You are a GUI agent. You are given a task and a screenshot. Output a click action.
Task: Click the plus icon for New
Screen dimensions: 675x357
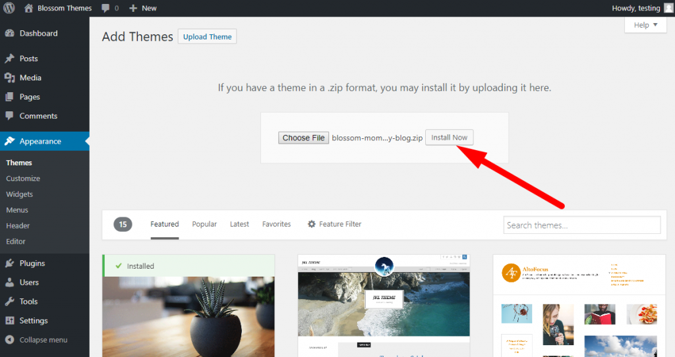[x=133, y=8]
